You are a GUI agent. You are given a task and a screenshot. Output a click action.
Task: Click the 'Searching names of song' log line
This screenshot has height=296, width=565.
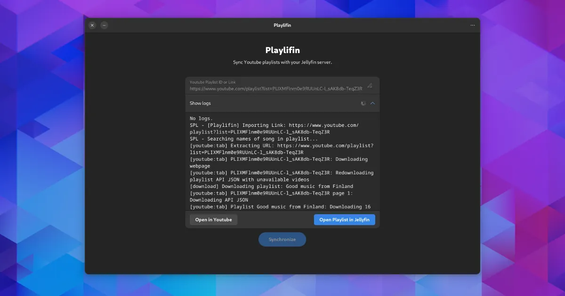pyautogui.click(x=254, y=139)
